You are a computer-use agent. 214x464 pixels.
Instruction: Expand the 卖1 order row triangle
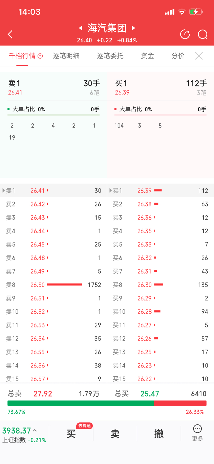pyautogui.click(x=4, y=191)
